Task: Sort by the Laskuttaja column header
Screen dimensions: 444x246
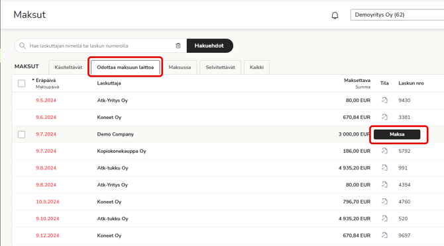Action: point(109,83)
